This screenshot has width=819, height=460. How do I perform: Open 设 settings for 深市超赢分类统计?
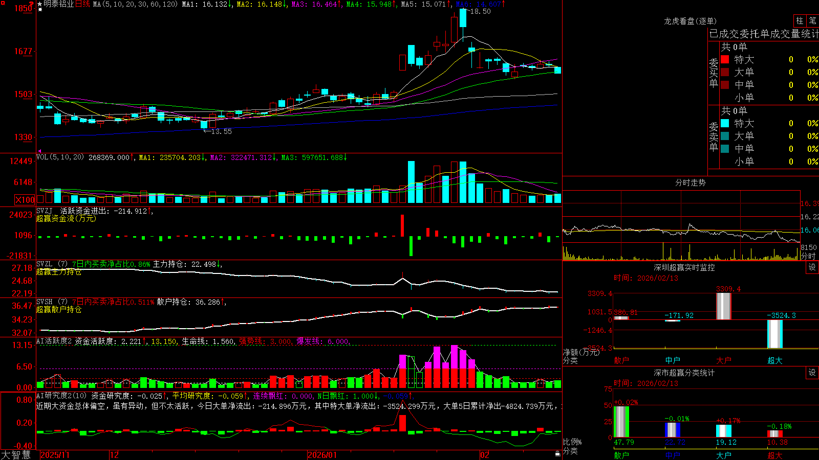click(812, 373)
